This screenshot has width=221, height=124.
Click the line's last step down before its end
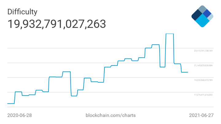(x=181, y=68)
